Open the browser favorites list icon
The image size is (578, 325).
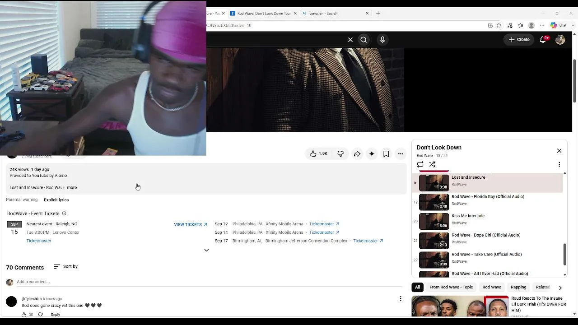(521, 25)
